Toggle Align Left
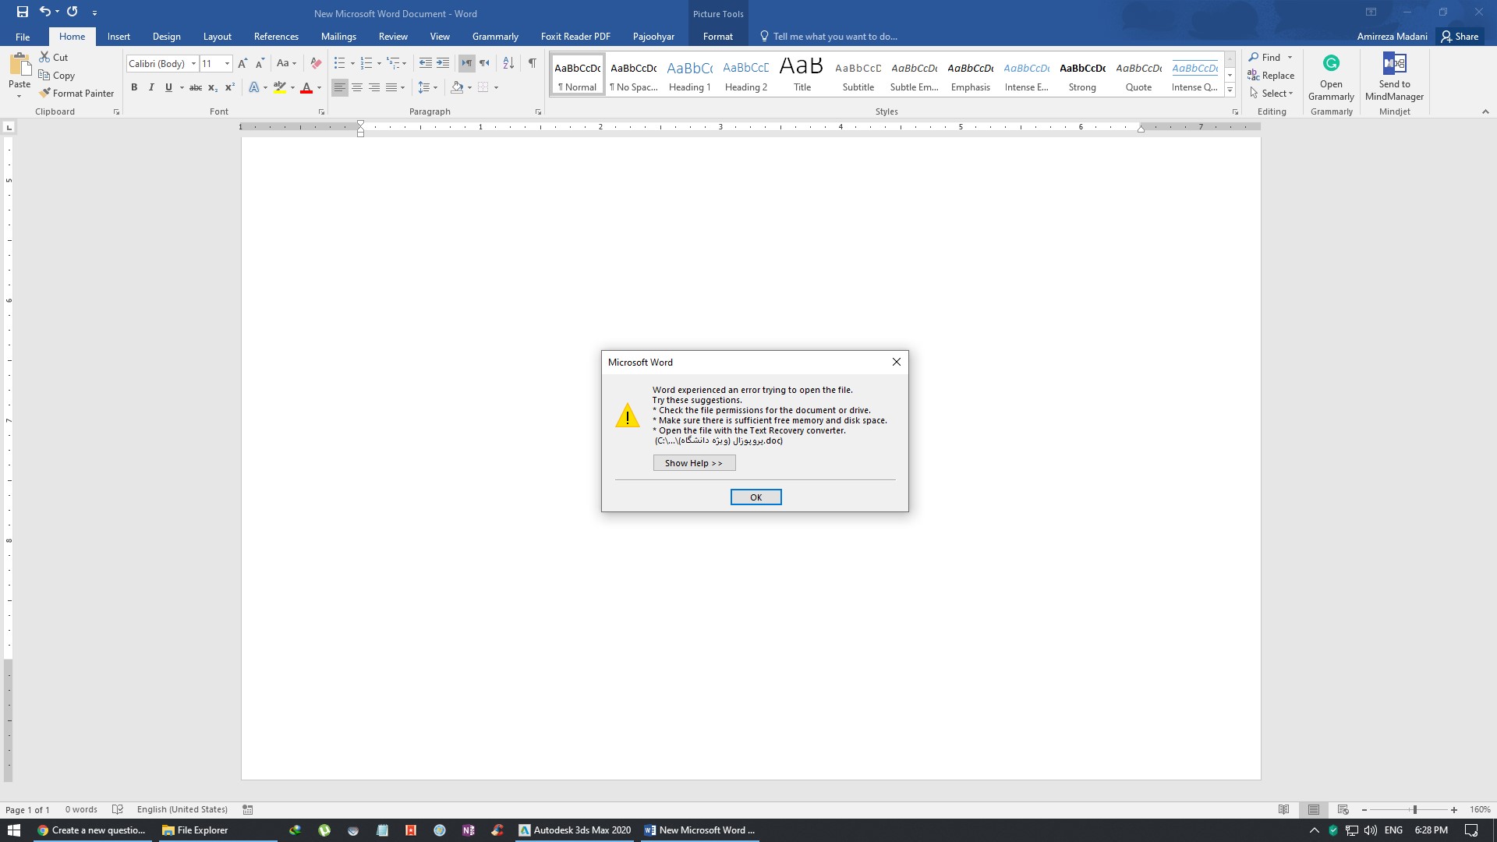1497x842 pixels. [339, 87]
